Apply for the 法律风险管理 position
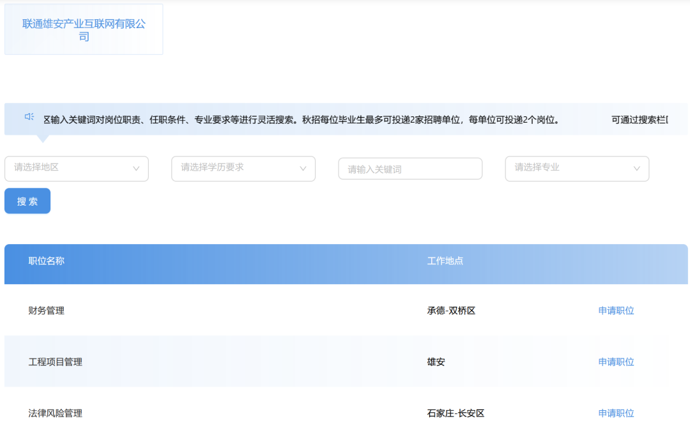 point(616,413)
